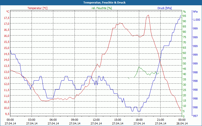Click the 95 humidity axis tick
Viewport: 202px width, 126px height.
coord(185,16)
